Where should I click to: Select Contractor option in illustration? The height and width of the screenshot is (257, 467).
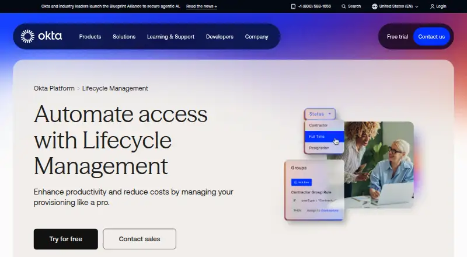coord(324,125)
